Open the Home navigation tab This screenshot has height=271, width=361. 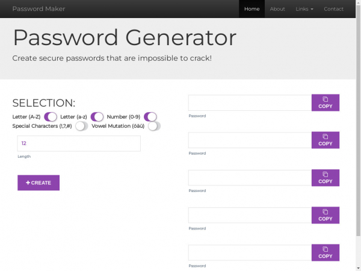click(251, 9)
